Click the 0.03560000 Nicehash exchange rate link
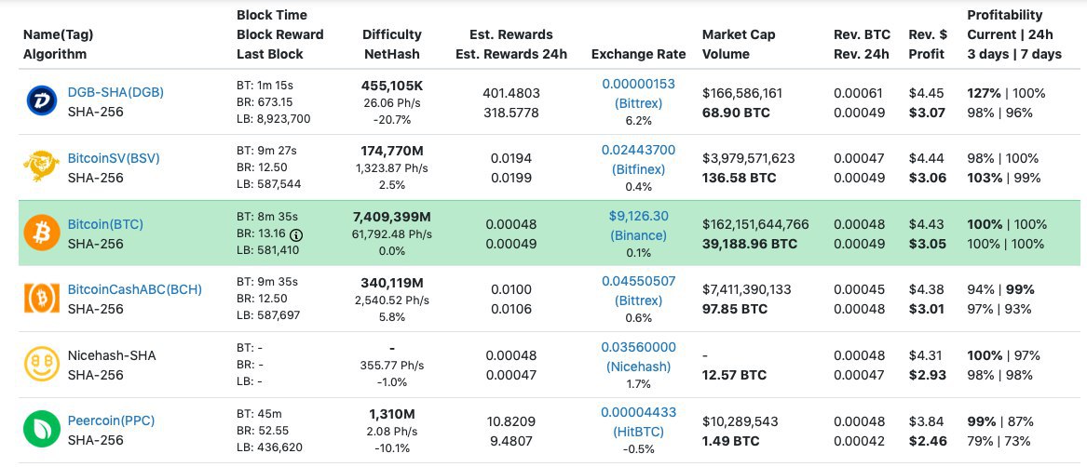The image size is (1087, 467). coord(638,347)
